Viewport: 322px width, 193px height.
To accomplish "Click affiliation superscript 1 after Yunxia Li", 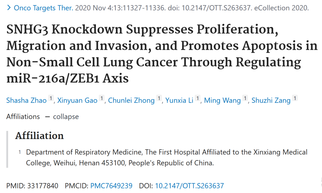I will (197, 98).
